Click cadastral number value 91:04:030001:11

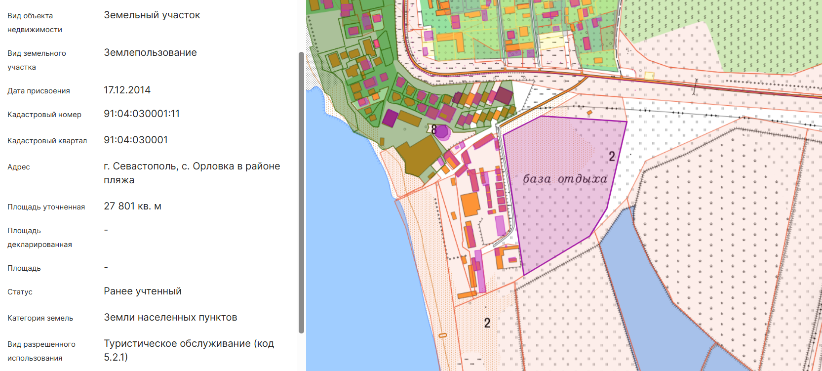pyautogui.click(x=142, y=114)
